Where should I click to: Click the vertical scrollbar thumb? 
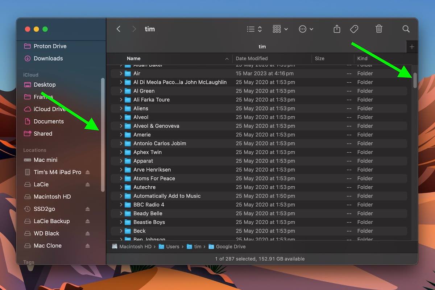click(415, 80)
